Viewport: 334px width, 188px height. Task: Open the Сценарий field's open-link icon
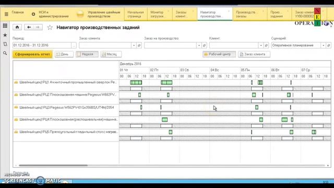[x=329, y=45]
